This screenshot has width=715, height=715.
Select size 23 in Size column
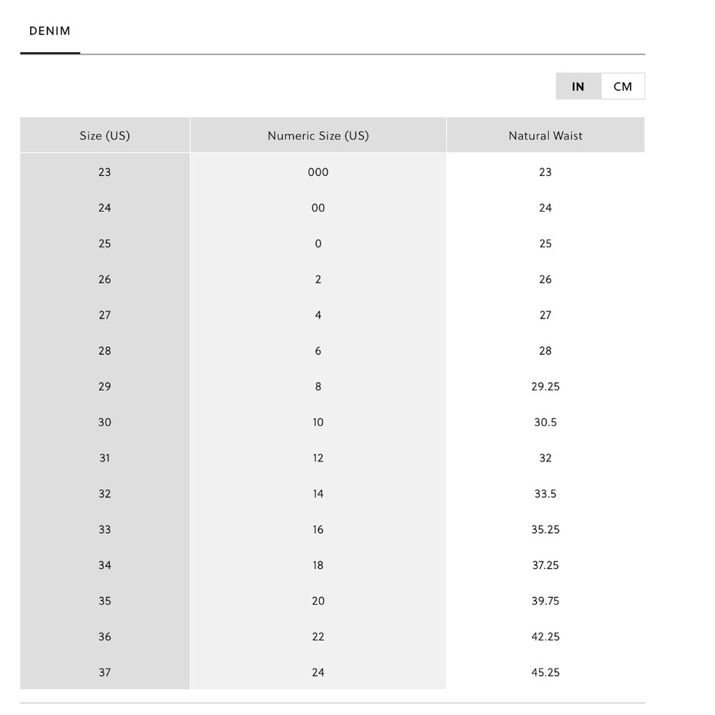tap(105, 172)
